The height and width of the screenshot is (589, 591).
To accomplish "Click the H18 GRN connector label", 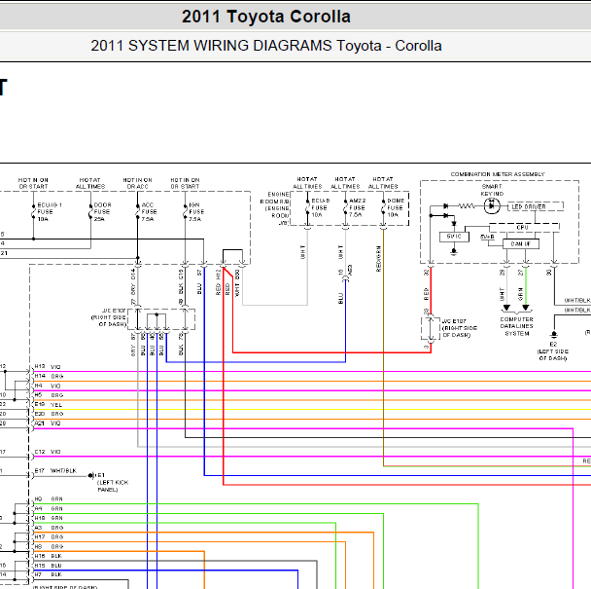I will tap(49, 518).
